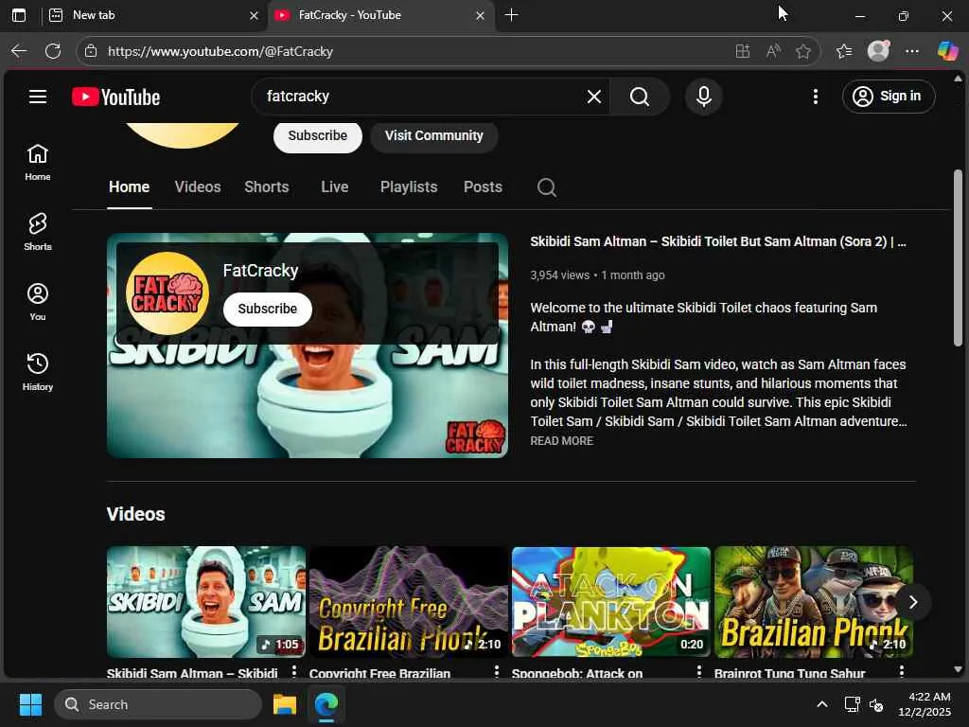The width and height of the screenshot is (969, 727).
Task: Launch Copilot from the Edge toolbar
Action: (x=947, y=51)
